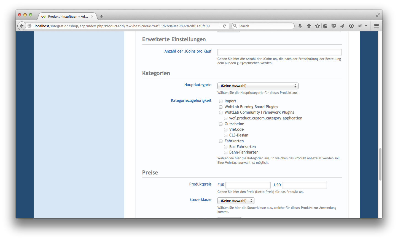This screenshot has height=240, width=398.
Task: Expand the Steuerklasse dropdown
Action: point(236,201)
